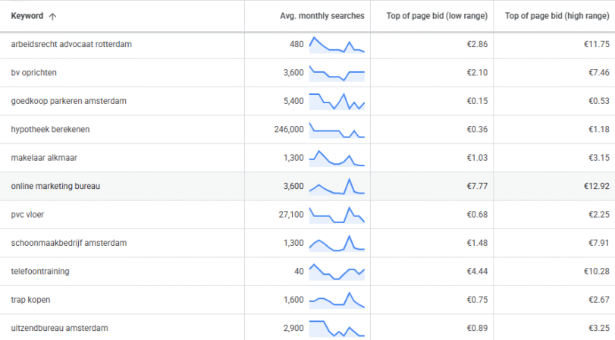615x340 pixels.
Task: Click Top of page bid (high range) header
Action: click(559, 16)
